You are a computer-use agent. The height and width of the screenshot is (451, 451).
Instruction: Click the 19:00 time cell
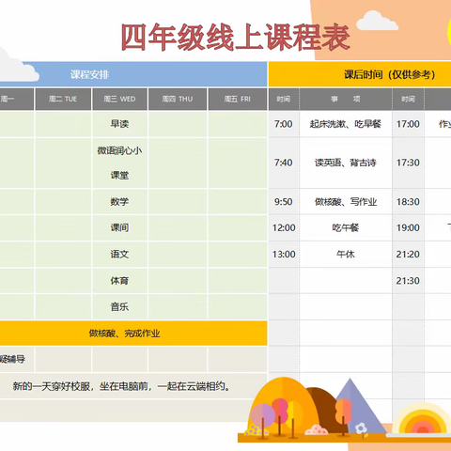[x=408, y=227]
